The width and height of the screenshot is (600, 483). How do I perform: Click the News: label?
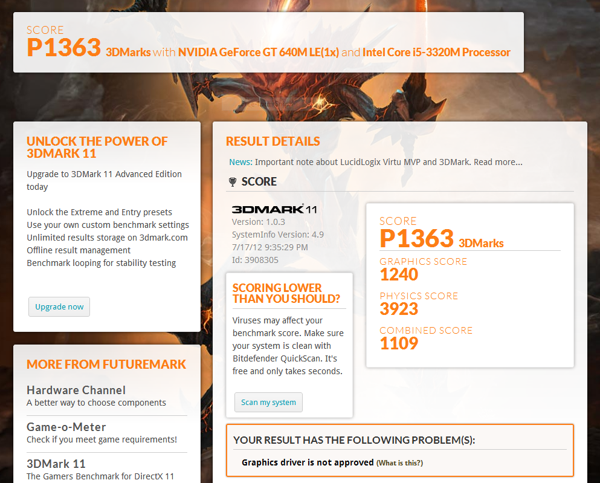(240, 162)
